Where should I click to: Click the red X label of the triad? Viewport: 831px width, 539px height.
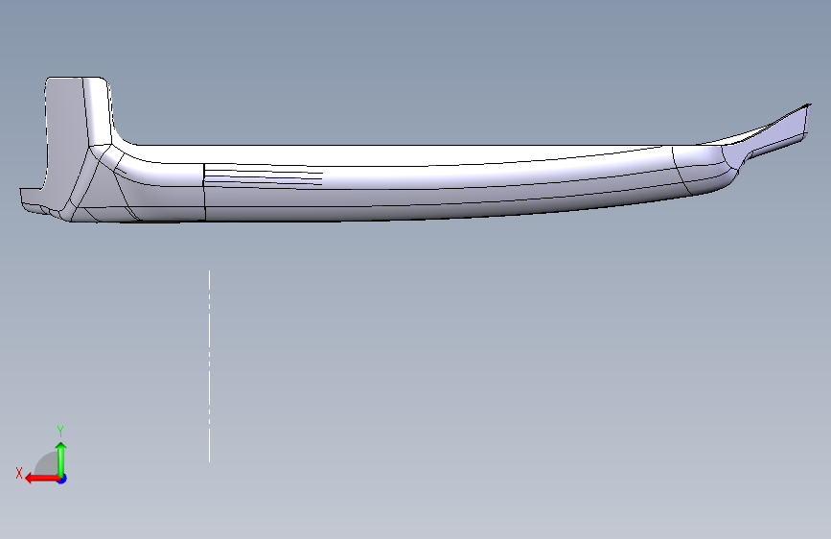pos(19,473)
